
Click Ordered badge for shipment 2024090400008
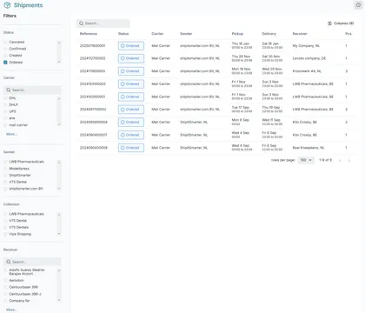[x=131, y=148]
